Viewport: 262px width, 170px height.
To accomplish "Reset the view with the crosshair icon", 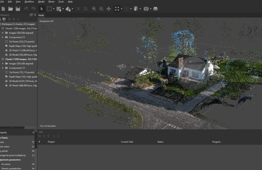I will 109,9.
